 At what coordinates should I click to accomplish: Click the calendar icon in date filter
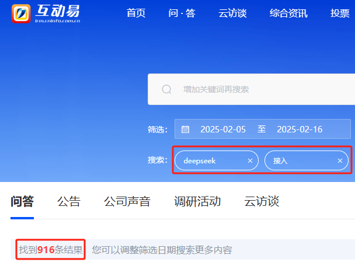click(185, 129)
